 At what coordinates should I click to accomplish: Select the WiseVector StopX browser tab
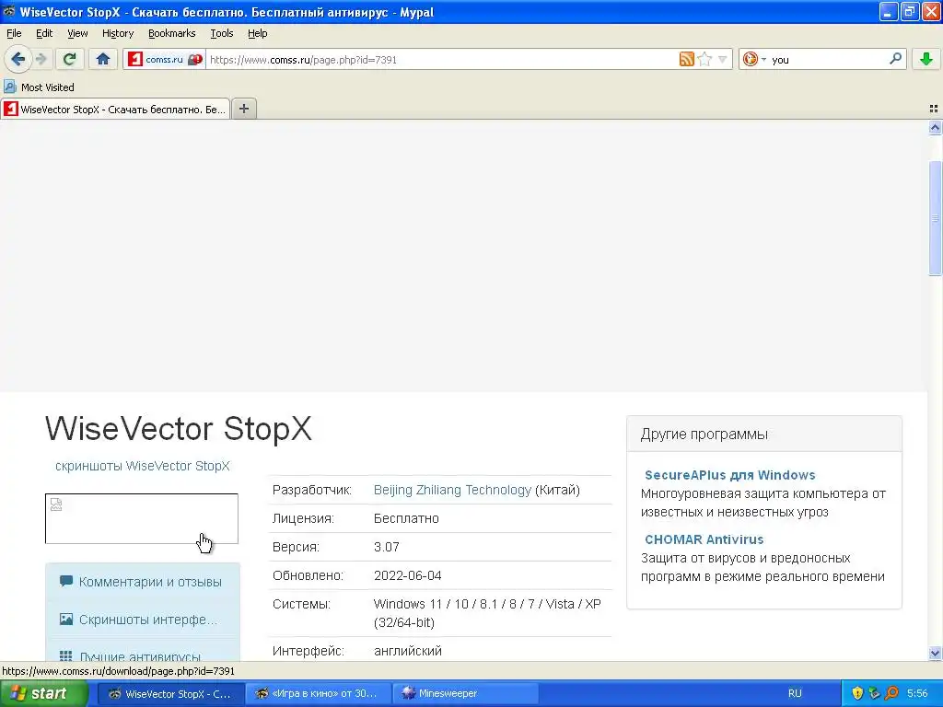115,109
